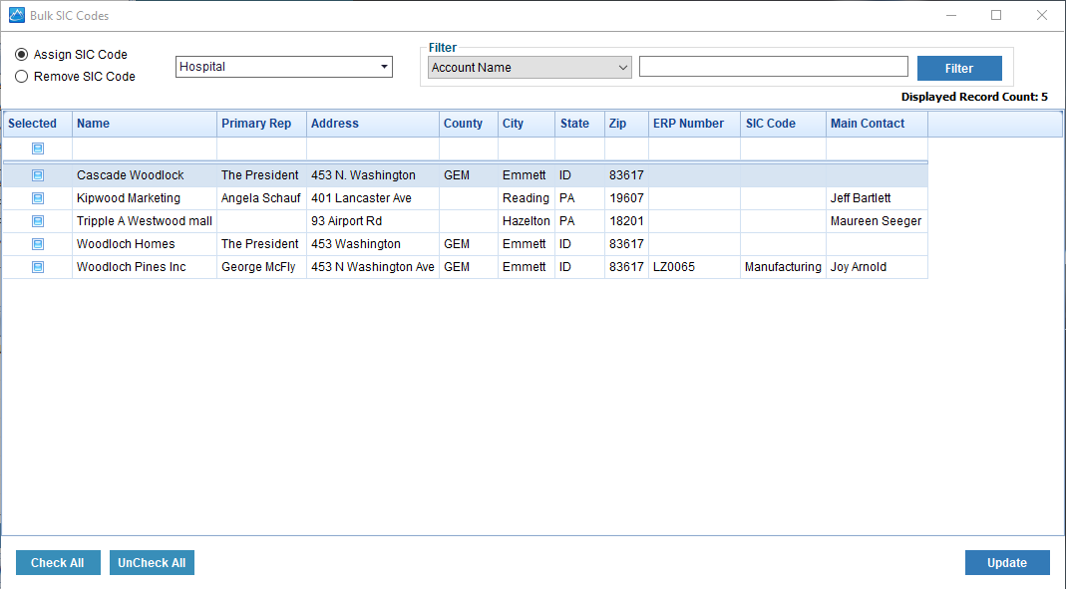Toggle checkbox for Tripple A Westwood mall row
The height and width of the screenshot is (589, 1066).
(x=38, y=221)
